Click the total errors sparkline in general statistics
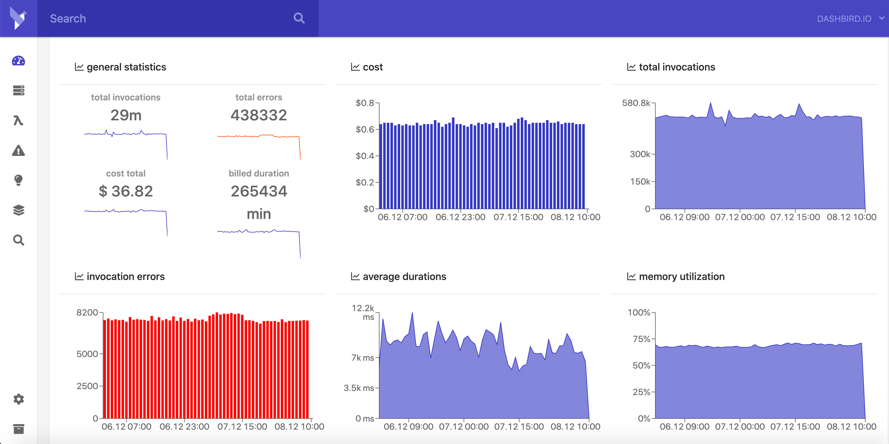Screen dimensions: 889x444 coord(258,136)
